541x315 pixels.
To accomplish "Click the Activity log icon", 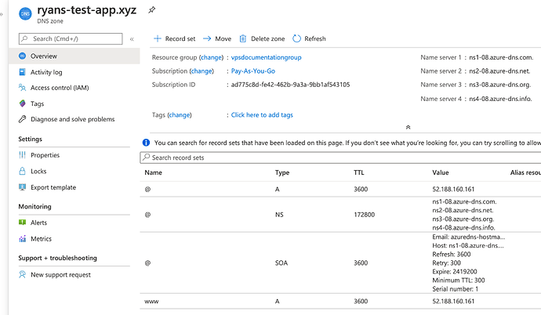I will click(x=23, y=72).
